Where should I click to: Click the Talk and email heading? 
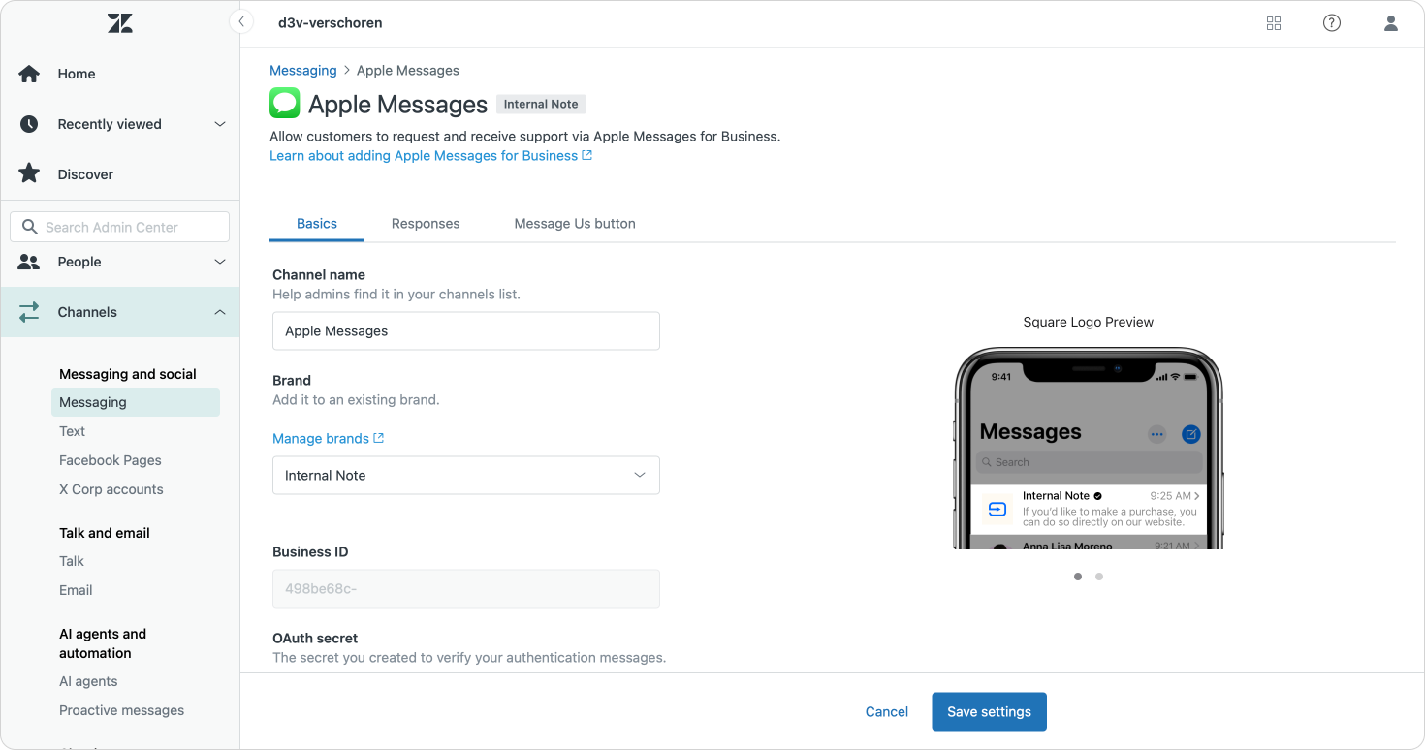pos(105,533)
